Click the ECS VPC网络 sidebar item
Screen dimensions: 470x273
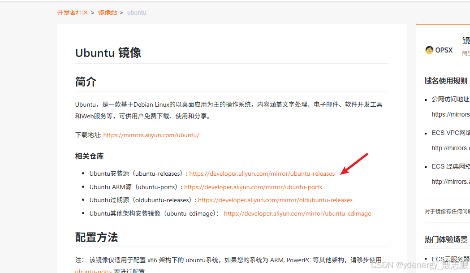(x=451, y=133)
